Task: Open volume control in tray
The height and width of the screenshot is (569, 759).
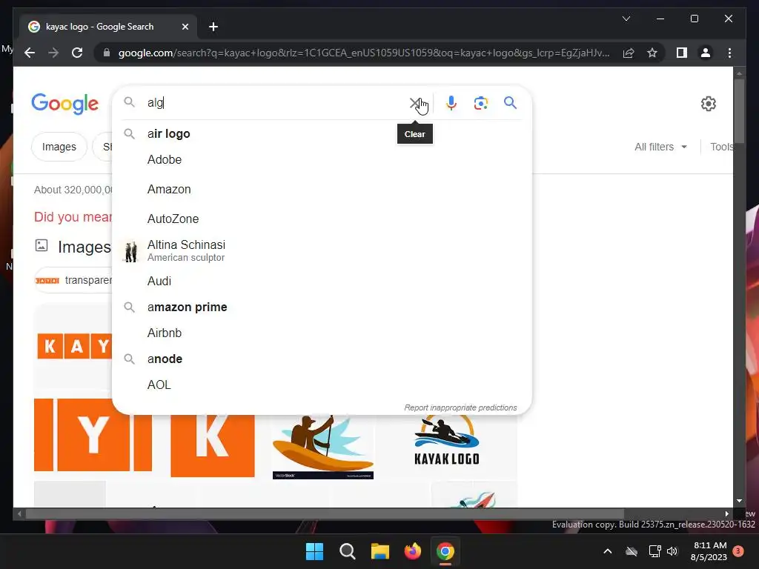Action: [672, 551]
